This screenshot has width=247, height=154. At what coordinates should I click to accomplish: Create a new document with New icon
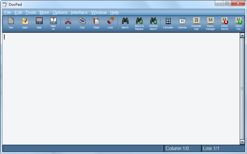(x=11, y=23)
